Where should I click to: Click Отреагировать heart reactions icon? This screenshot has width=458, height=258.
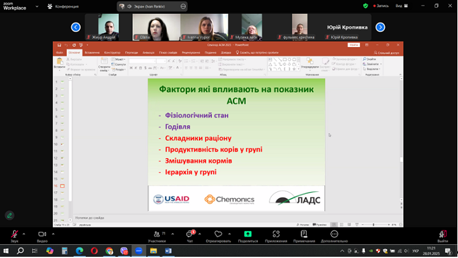coord(218,234)
